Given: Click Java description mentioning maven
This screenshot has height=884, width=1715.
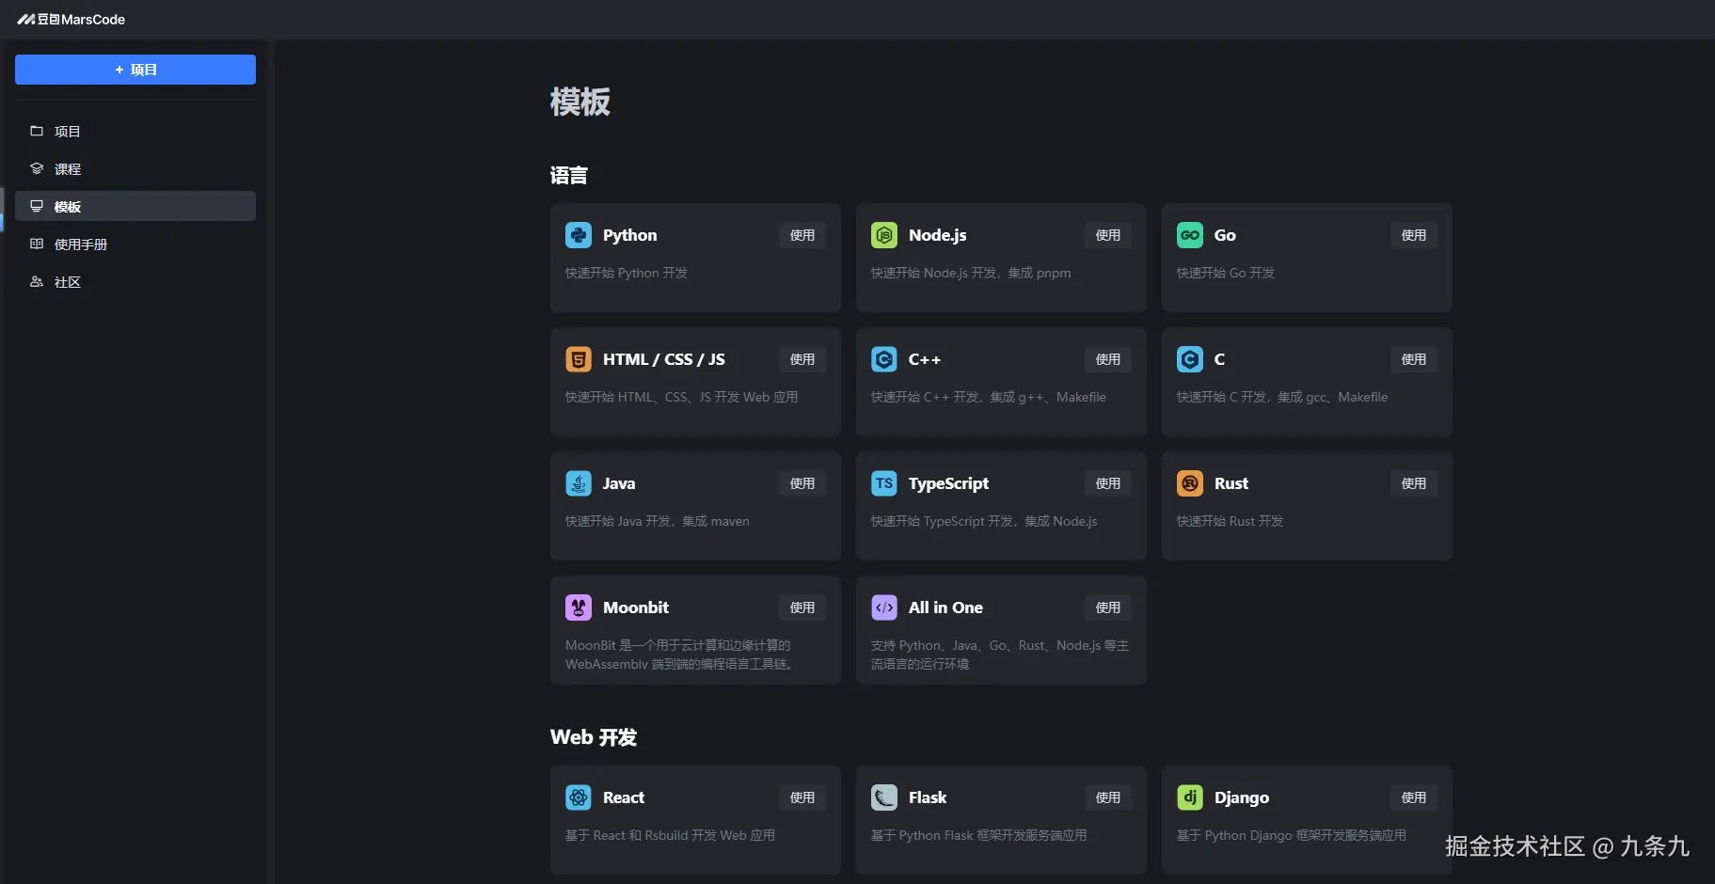Looking at the screenshot, I should tap(658, 521).
